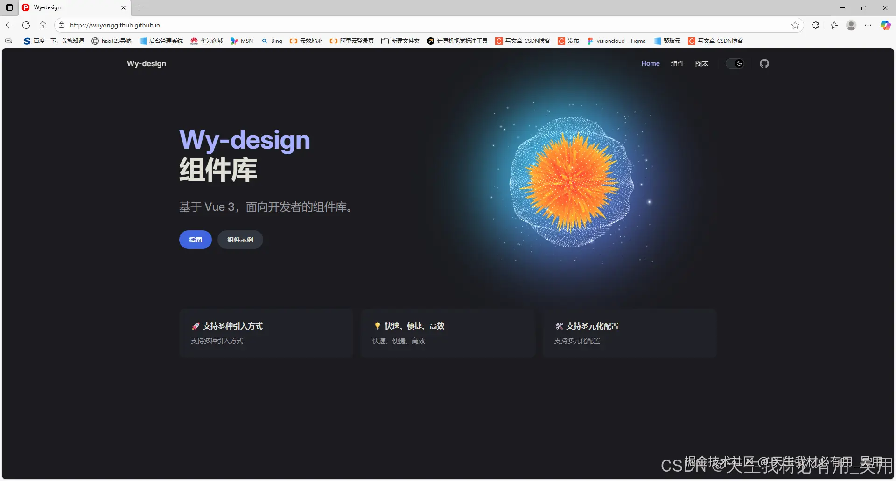Open browser Settings and more menu
This screenshot has width=896, height=481.
click(x=868, y=25)
